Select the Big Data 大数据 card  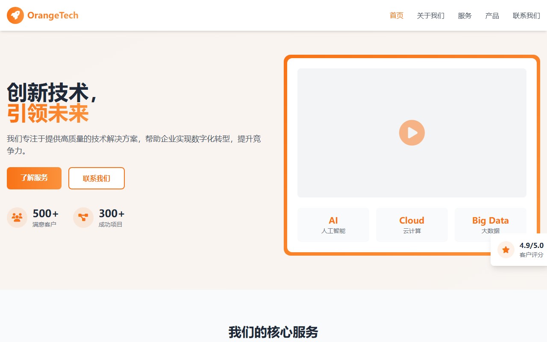[490, 224]
